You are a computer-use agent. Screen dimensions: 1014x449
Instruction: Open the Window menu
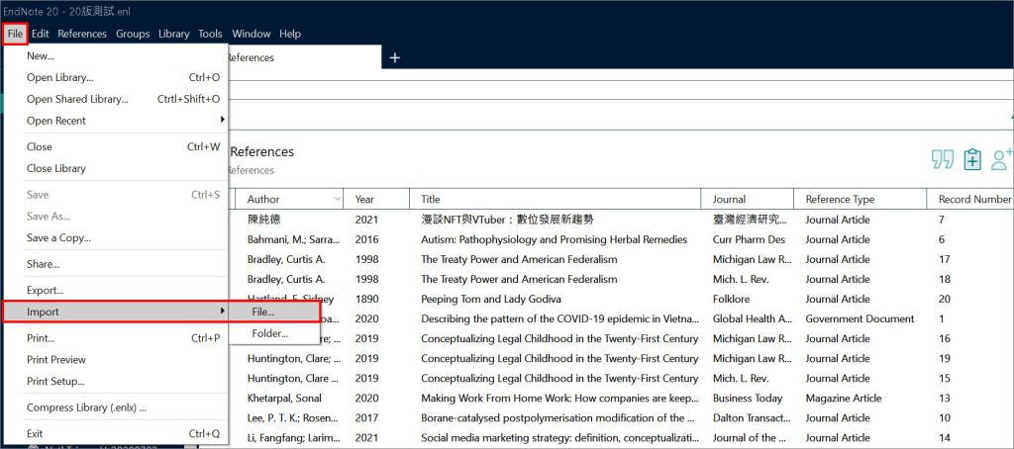[251, 34]
